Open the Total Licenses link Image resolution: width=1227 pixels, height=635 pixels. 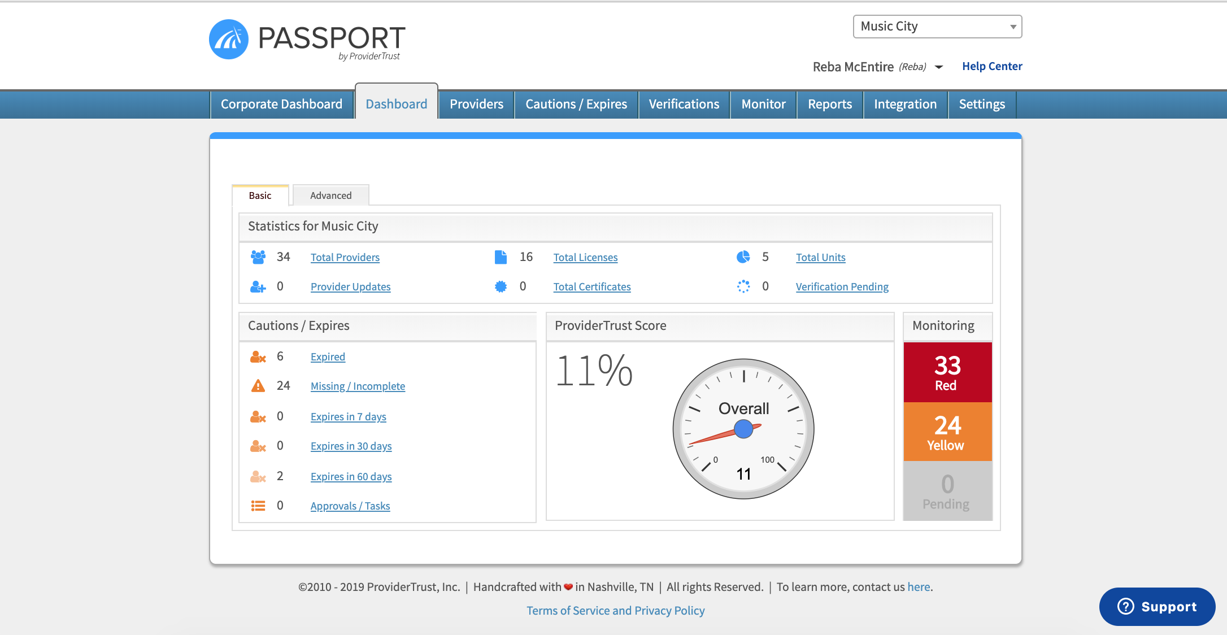(585, 258)
